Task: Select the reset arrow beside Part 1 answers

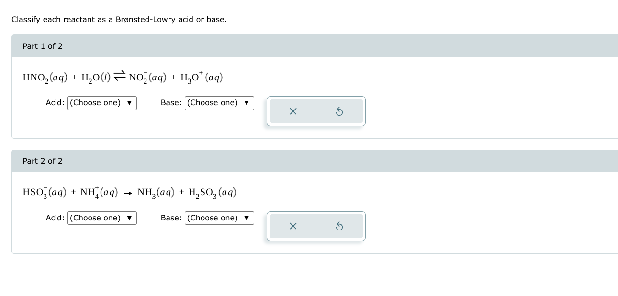Action: click(340, 111)
